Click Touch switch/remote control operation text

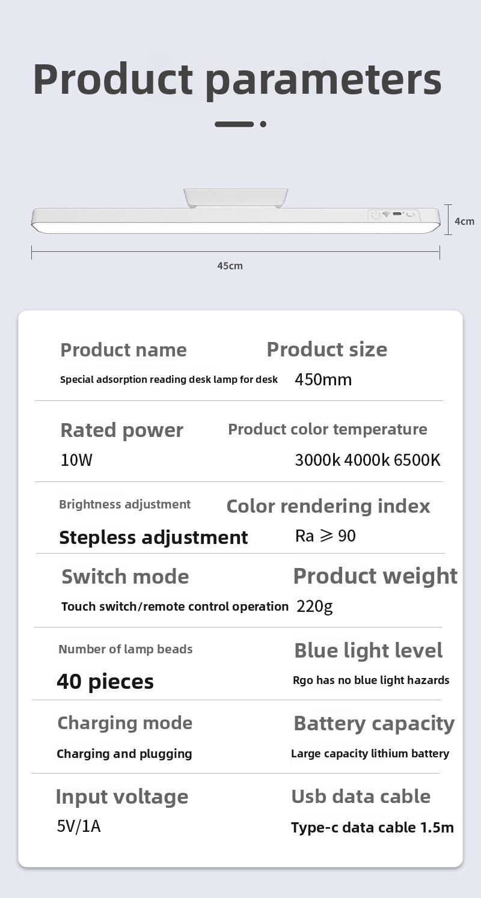point(175,606)
